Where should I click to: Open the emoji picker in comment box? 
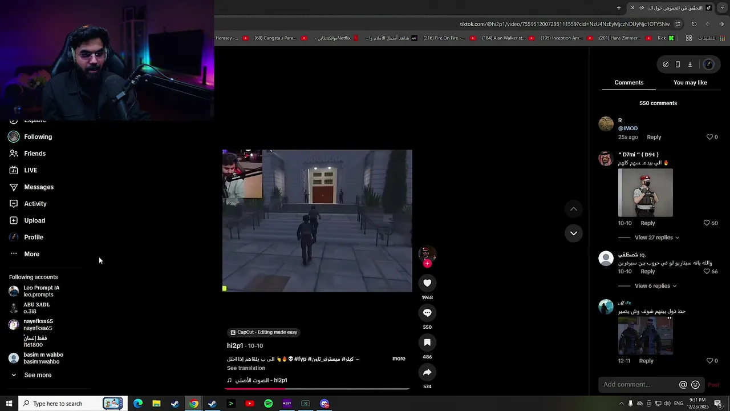click(695, 385)
